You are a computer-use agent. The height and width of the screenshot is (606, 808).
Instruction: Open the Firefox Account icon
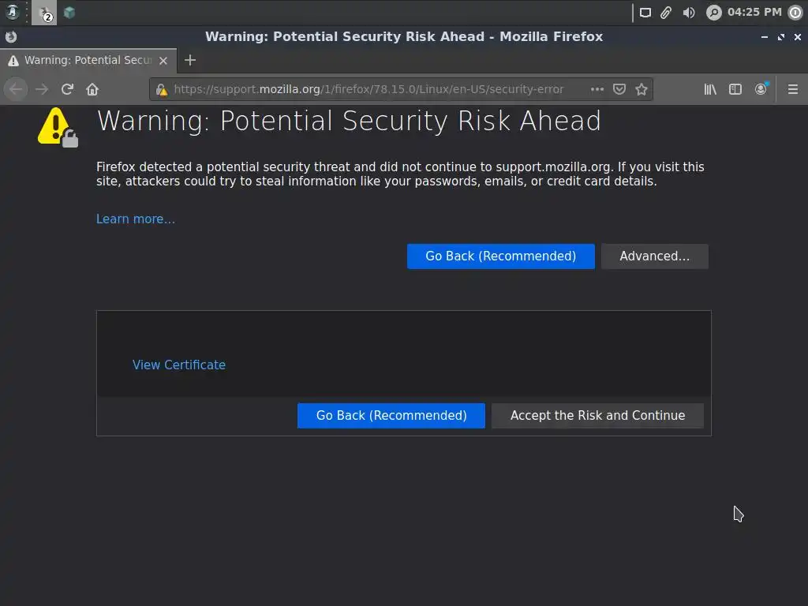pos(761,89)
